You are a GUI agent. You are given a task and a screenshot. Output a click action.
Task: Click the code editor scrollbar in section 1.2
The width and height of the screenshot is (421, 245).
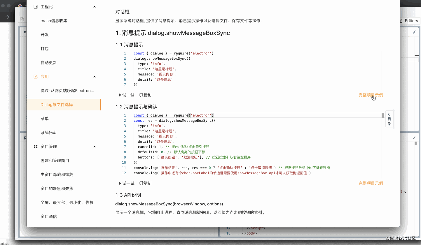coord(383,115)
